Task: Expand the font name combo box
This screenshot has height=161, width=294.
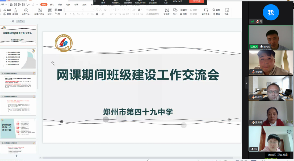Action: 82,10
